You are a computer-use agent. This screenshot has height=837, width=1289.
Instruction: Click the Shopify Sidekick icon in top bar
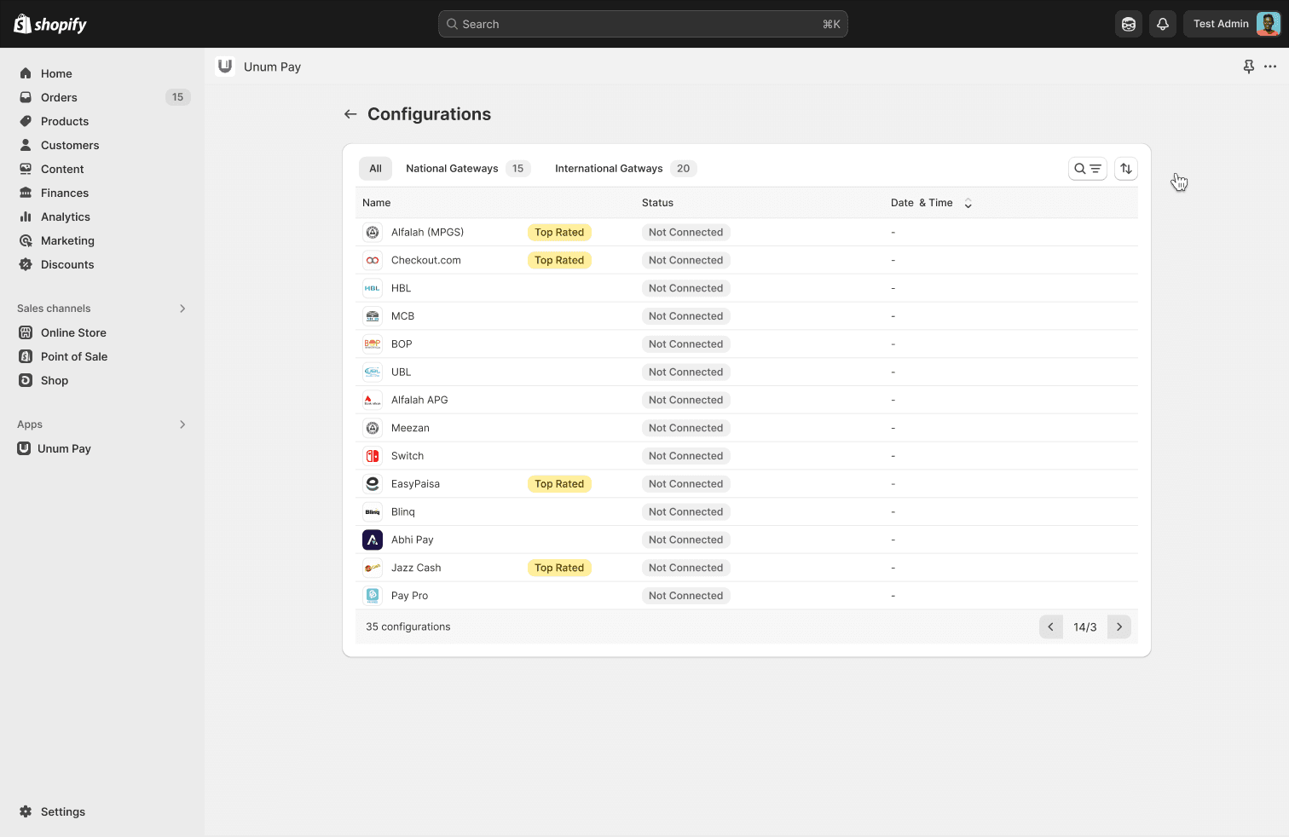click(x=1129, y=24)
